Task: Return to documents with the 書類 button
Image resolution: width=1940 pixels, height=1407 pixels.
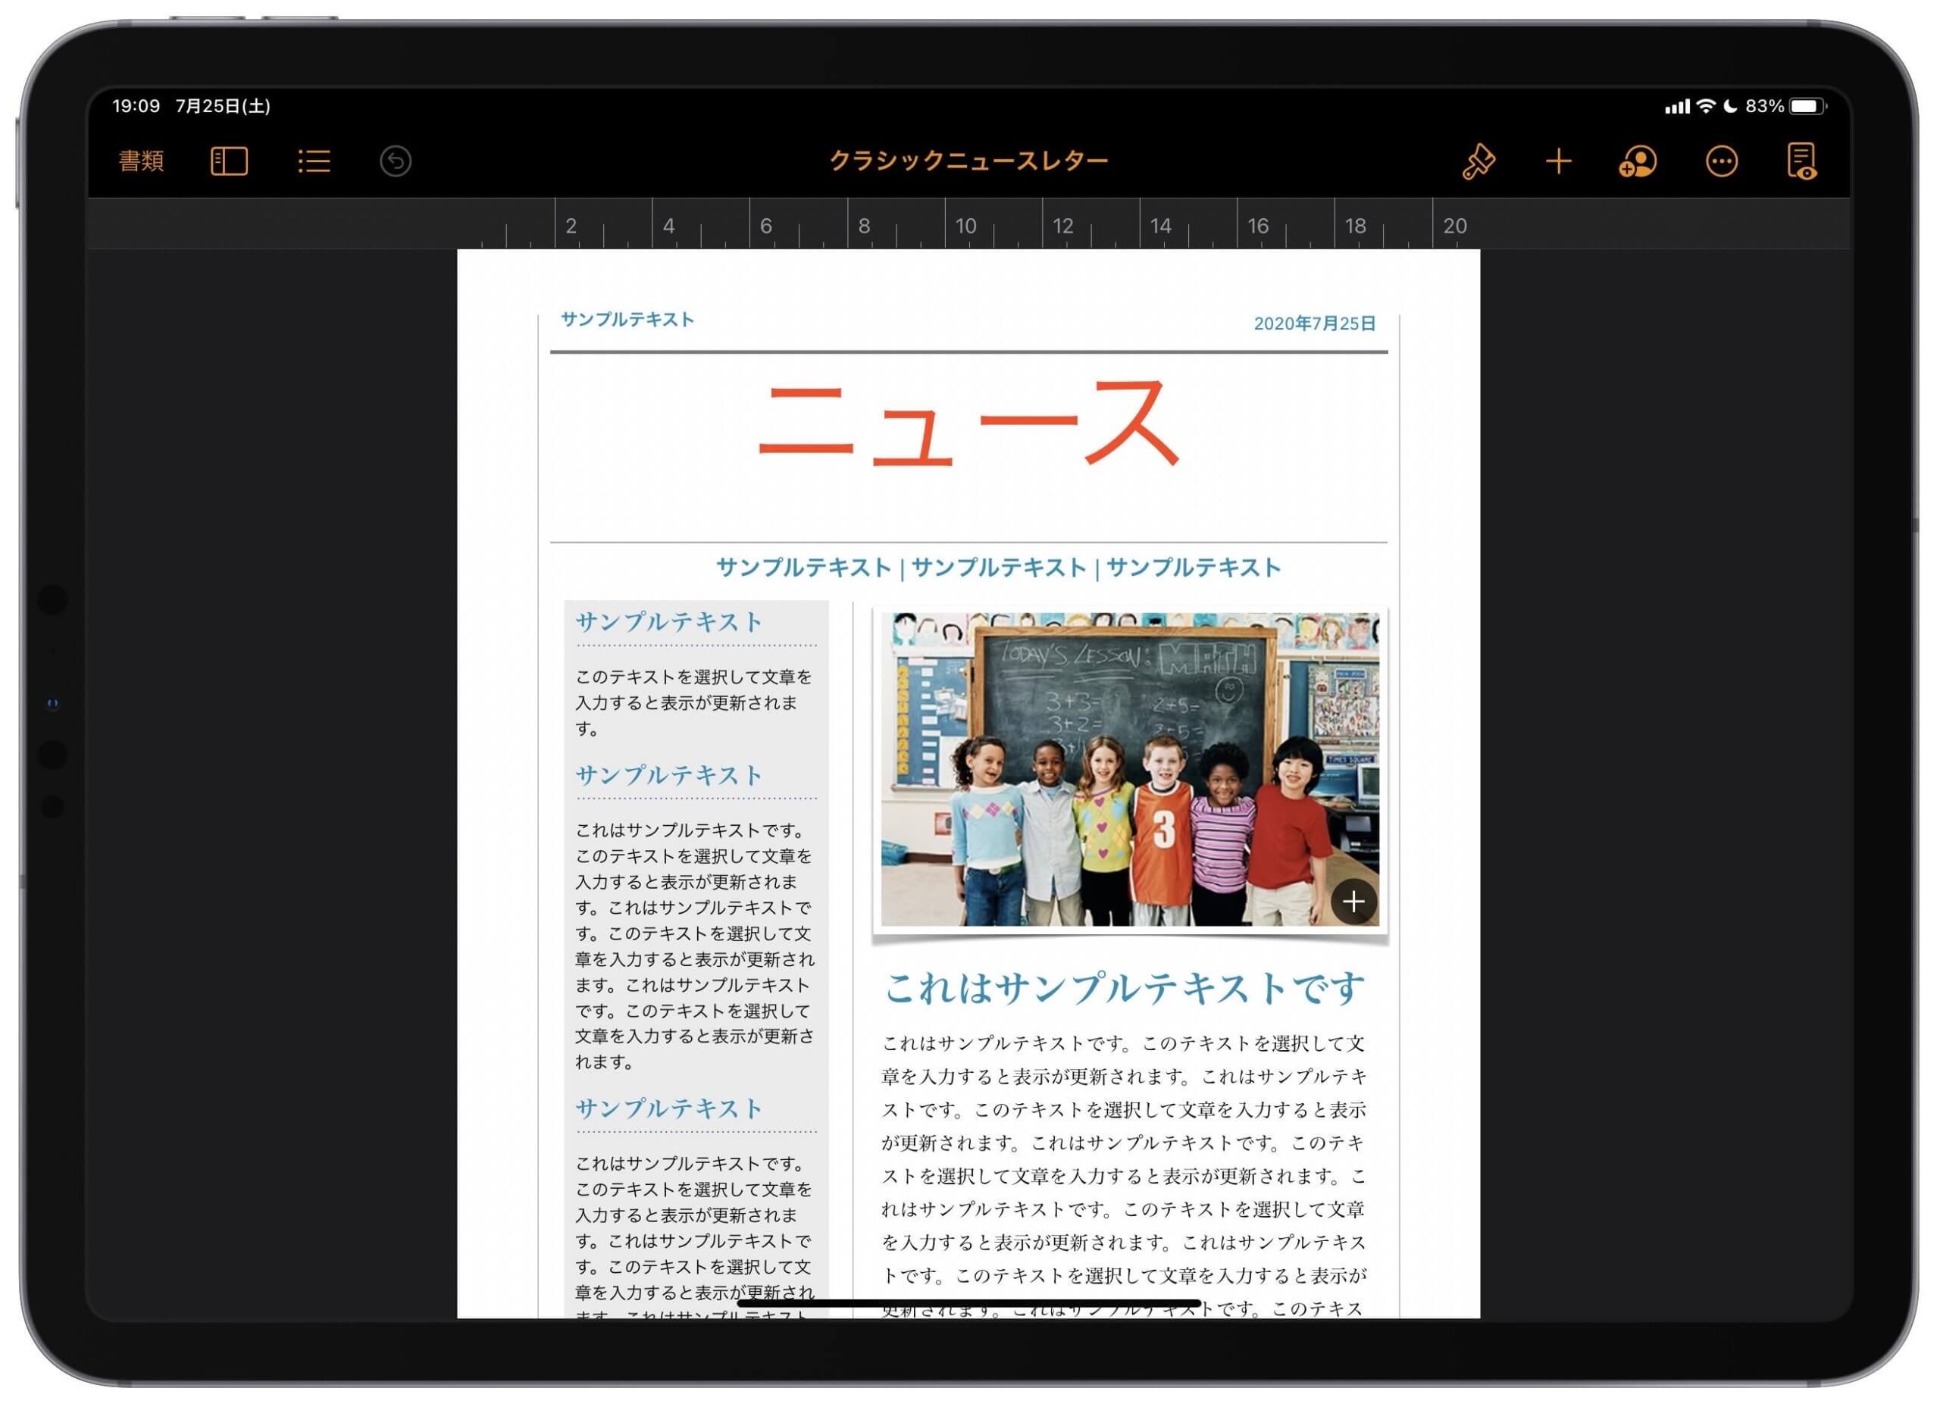Action: 142,161
